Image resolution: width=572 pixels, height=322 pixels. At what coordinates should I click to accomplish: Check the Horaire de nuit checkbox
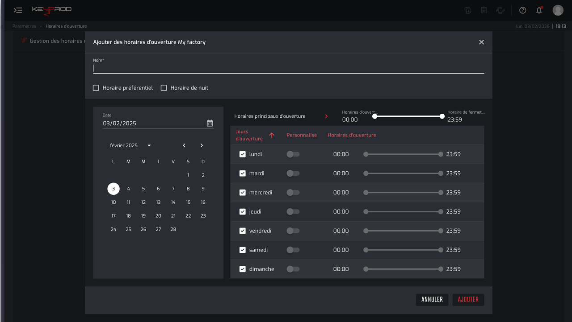coord(164,88)
